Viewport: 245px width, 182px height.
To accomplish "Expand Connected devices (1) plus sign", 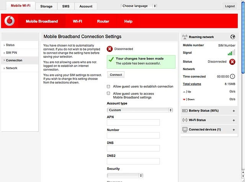I will coord(234,130).
